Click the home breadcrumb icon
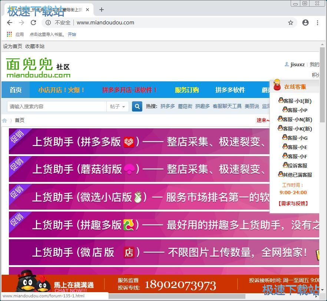This screenshot has height=301, width=327. (x=4, y=121)
